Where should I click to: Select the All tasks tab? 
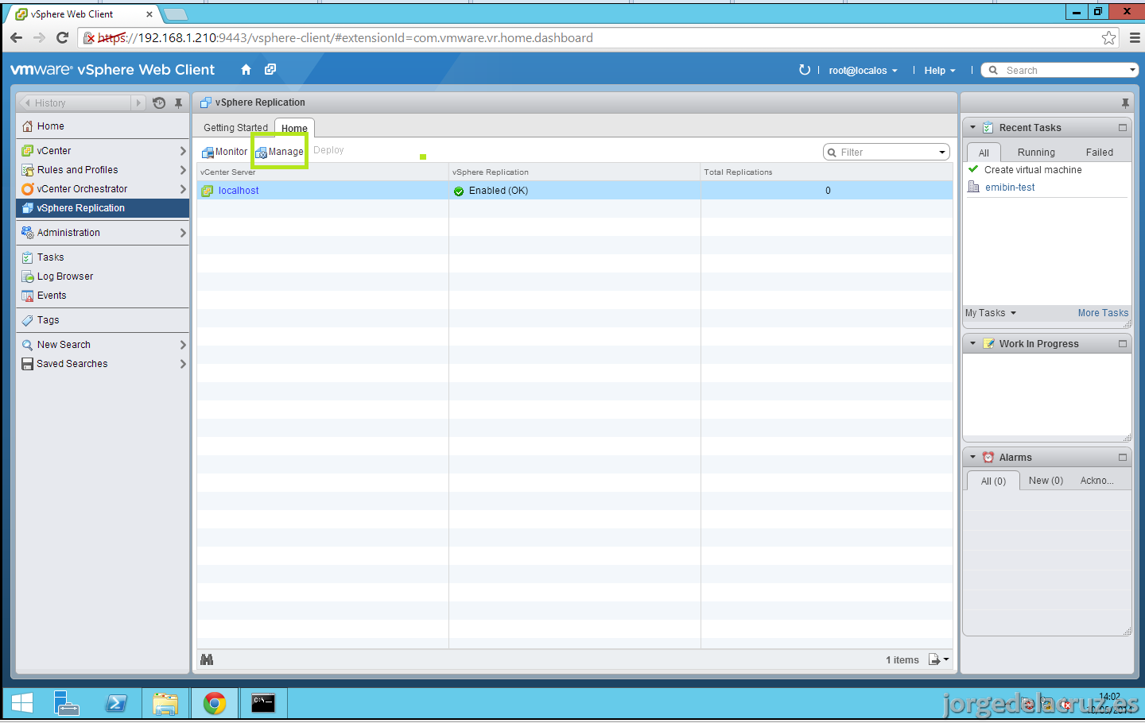[x=984, y=153]
